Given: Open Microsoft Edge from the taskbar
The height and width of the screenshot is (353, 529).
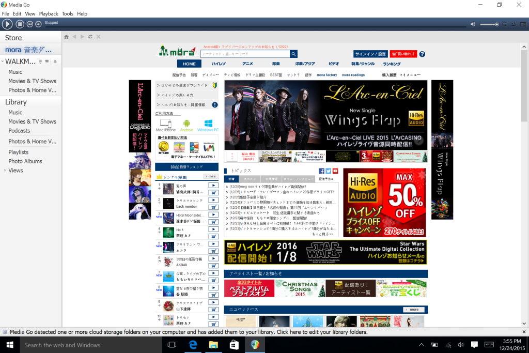Looking at the screenshot, I should point(193,345).
